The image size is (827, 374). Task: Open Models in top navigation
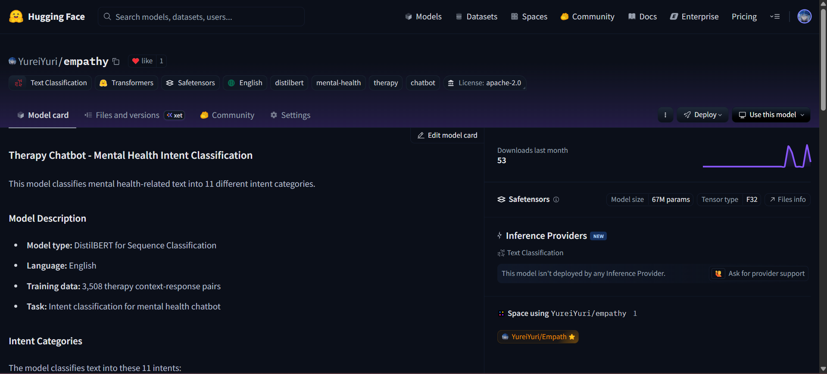click(x=423, y=17)
